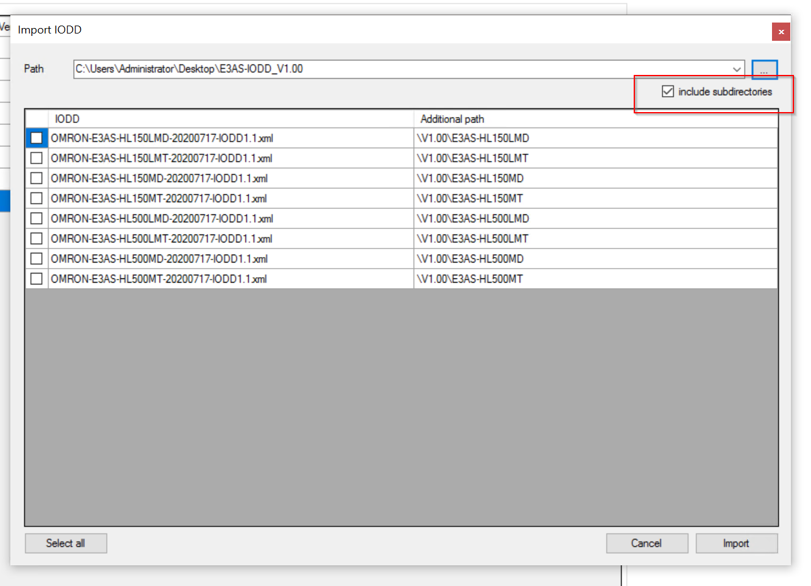811x586 pixels.
Task: Select file name OMRON-E3AS-HL150MT-20200717-IODD1.1.xml
Action: 159,199
